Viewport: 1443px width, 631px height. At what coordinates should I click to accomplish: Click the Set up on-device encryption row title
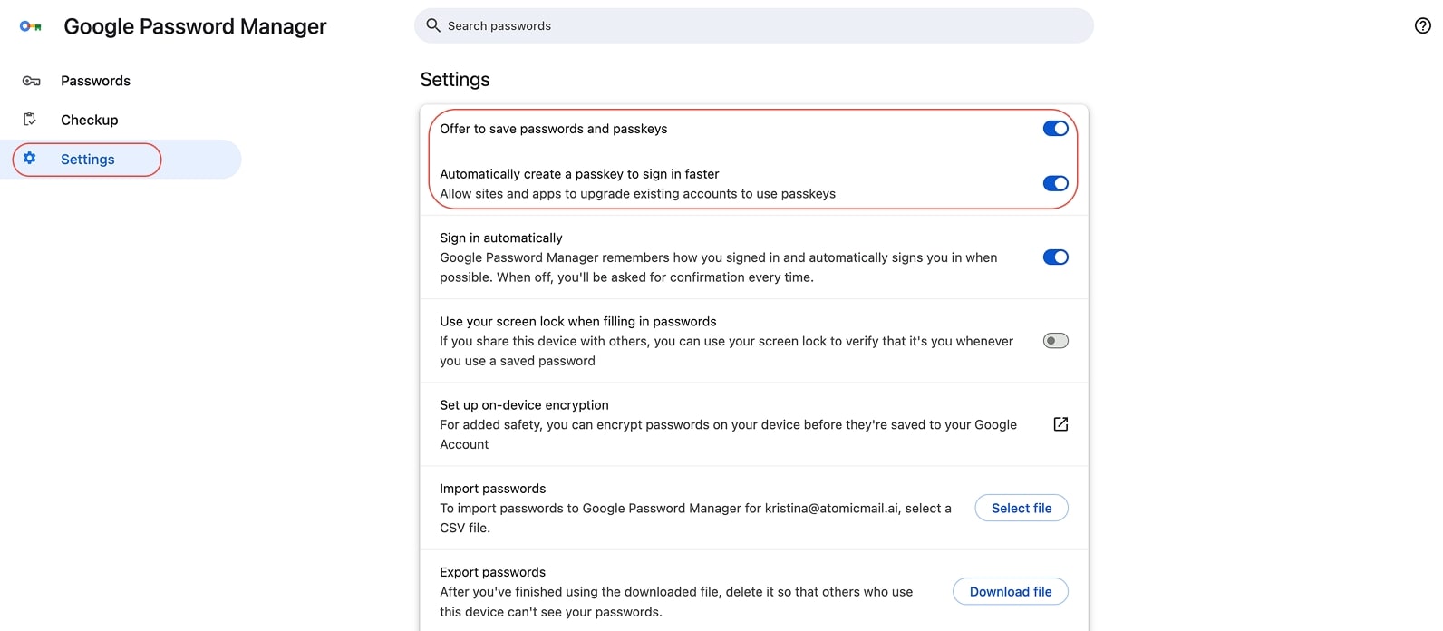524,405
